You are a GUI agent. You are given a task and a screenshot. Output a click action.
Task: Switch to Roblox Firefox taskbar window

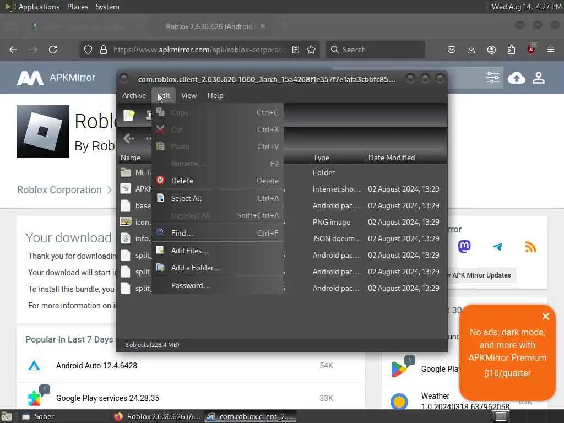pyautogui.click(x=158, y=416)
